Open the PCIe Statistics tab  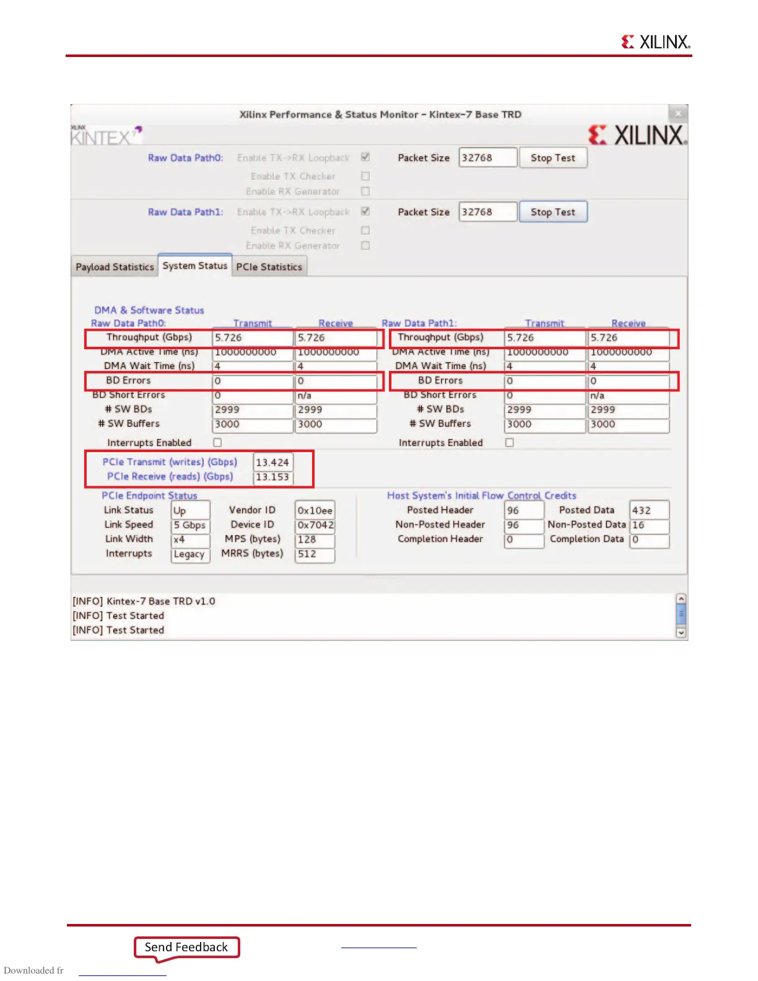point(269,267)
